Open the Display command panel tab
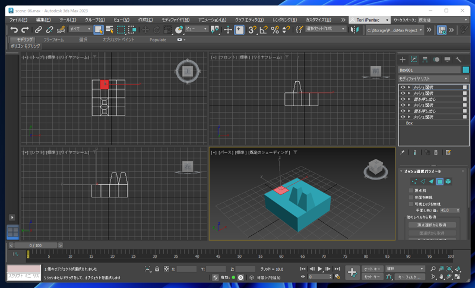 click(x=448, y=59)
